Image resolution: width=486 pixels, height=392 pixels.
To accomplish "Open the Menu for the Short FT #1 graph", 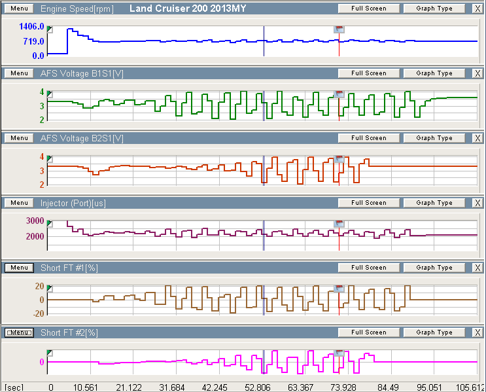I will point(19,268).
